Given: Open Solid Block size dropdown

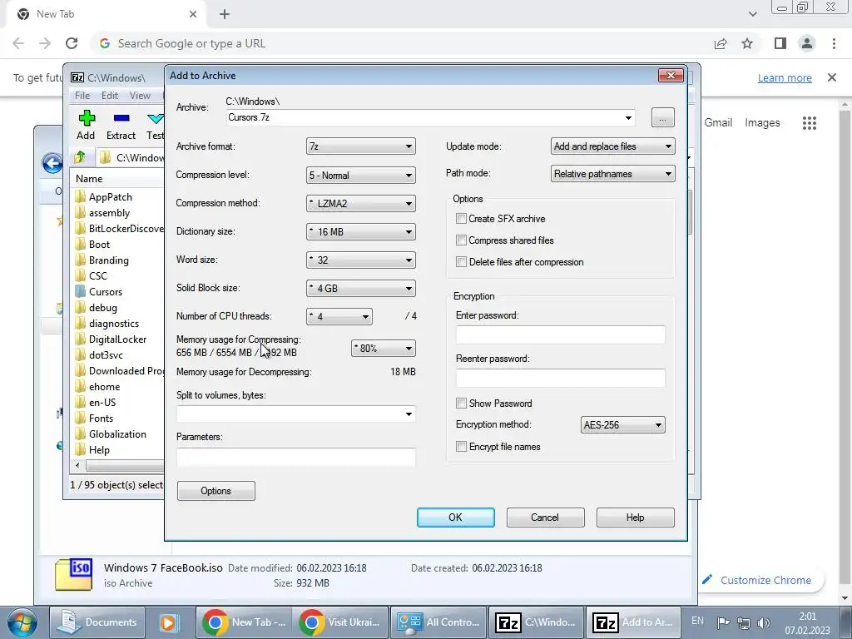Looking at the screenshot, I should coord(361,288).
